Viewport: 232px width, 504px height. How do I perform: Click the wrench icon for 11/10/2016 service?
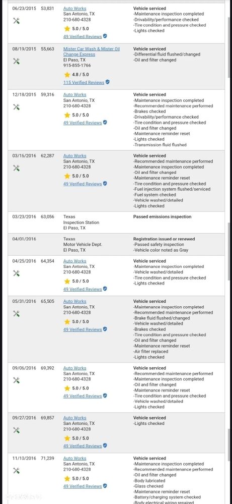coord(16,471)
